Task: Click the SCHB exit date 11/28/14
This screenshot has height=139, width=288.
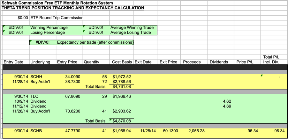Action: (x=148, y=131)
